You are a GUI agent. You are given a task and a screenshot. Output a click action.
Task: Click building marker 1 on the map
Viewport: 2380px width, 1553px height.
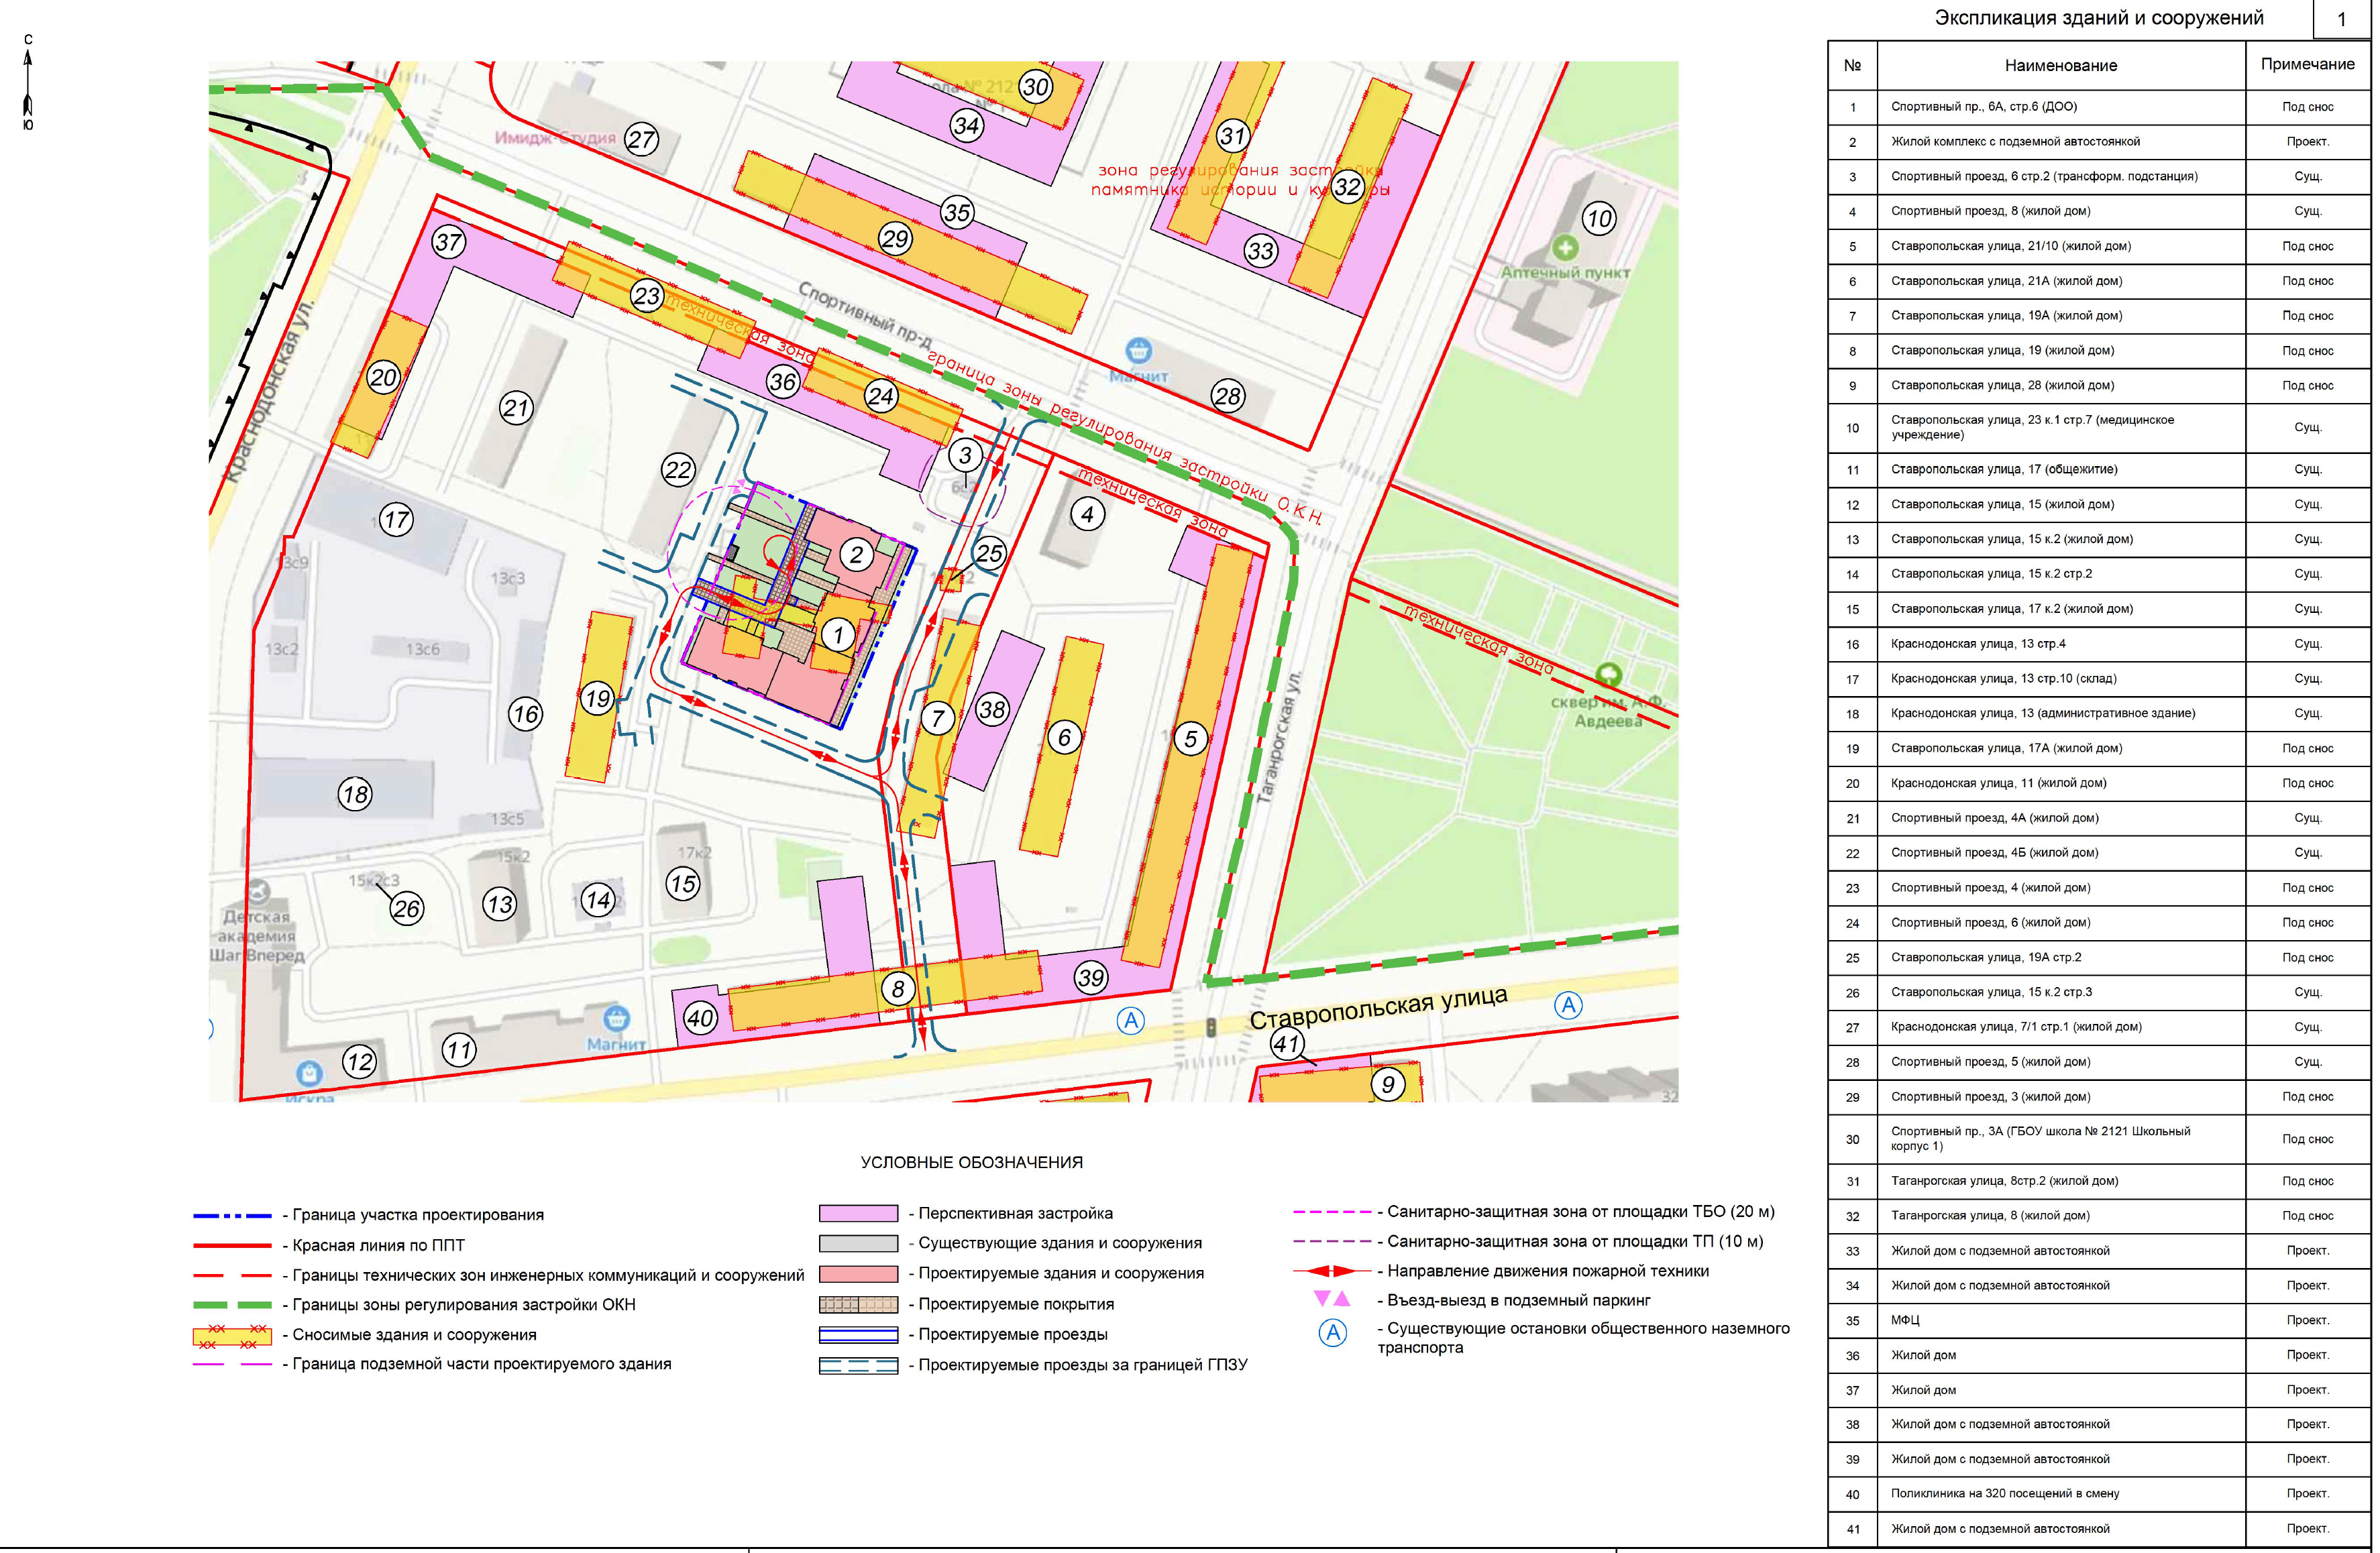click(x=838, y=634)
